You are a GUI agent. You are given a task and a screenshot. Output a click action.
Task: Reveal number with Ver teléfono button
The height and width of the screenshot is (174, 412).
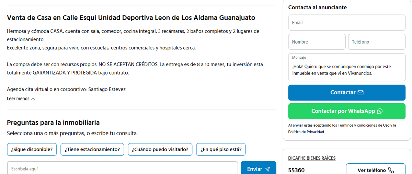pos(376,170)
